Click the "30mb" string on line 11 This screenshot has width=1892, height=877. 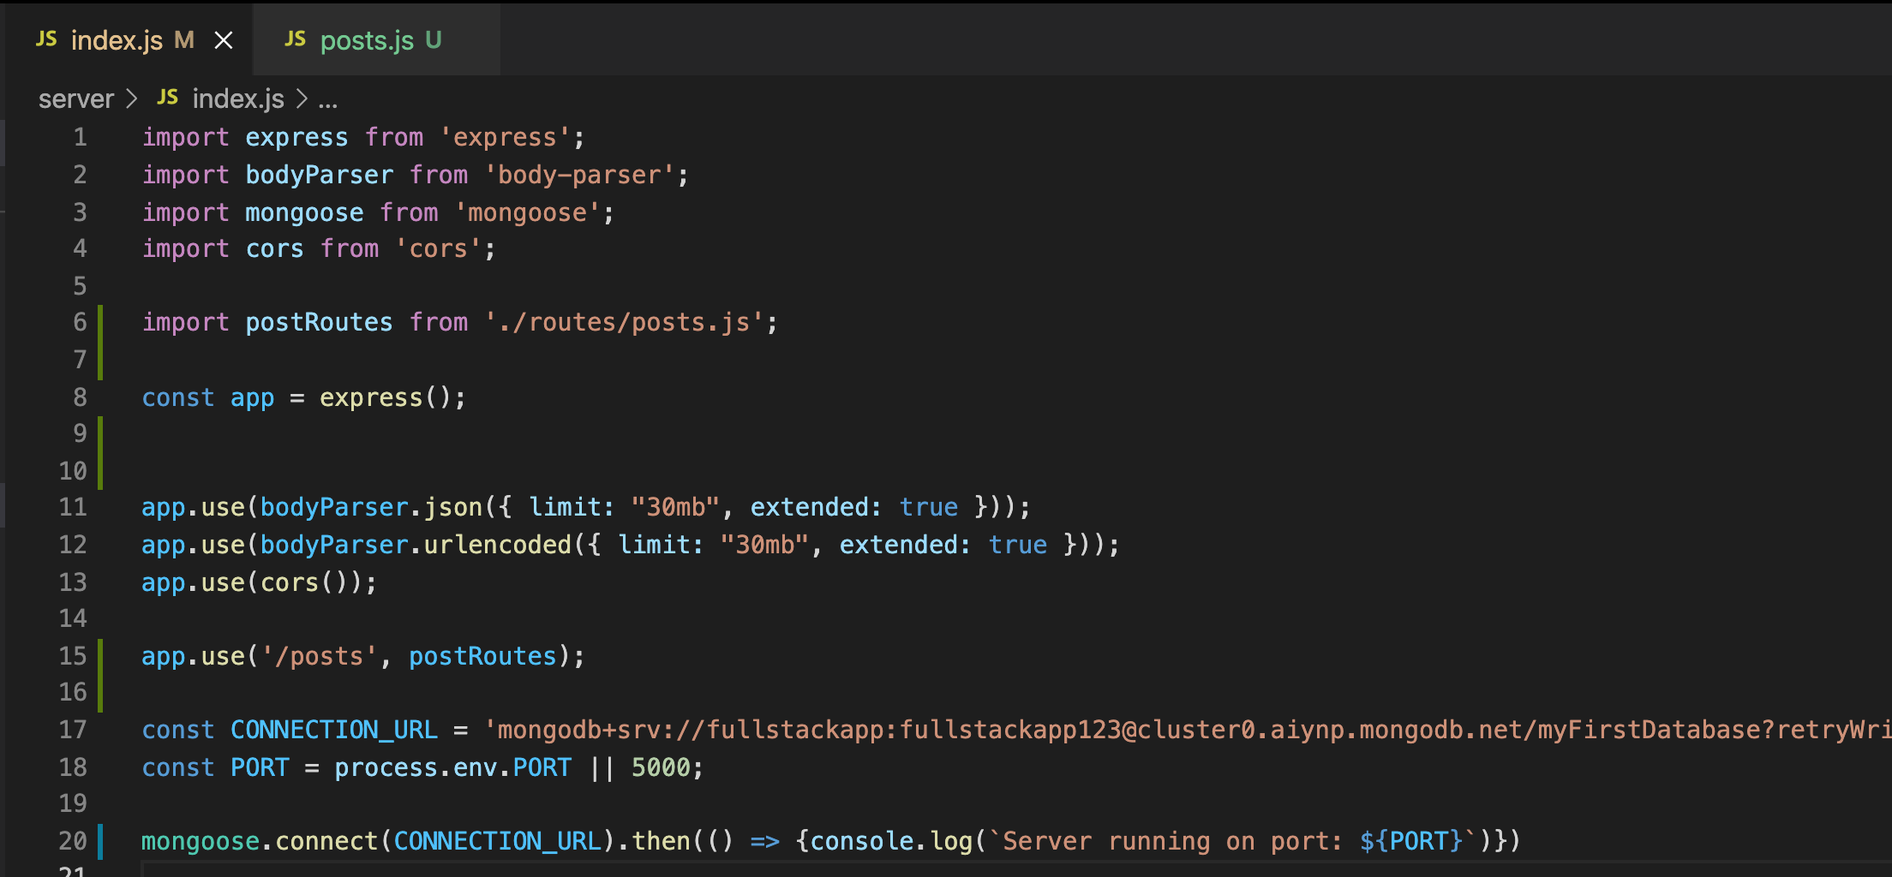pyautogui.click(x=675, y=507)
